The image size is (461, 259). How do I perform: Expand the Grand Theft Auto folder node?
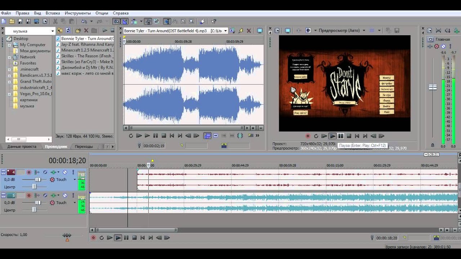click(9, 82)
